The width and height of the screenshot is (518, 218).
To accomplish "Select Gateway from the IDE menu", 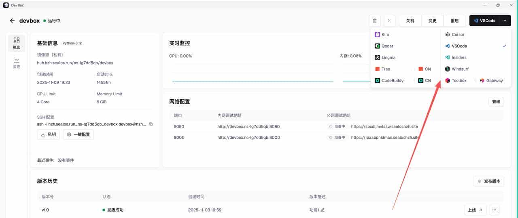I will [x=492, y=81].
